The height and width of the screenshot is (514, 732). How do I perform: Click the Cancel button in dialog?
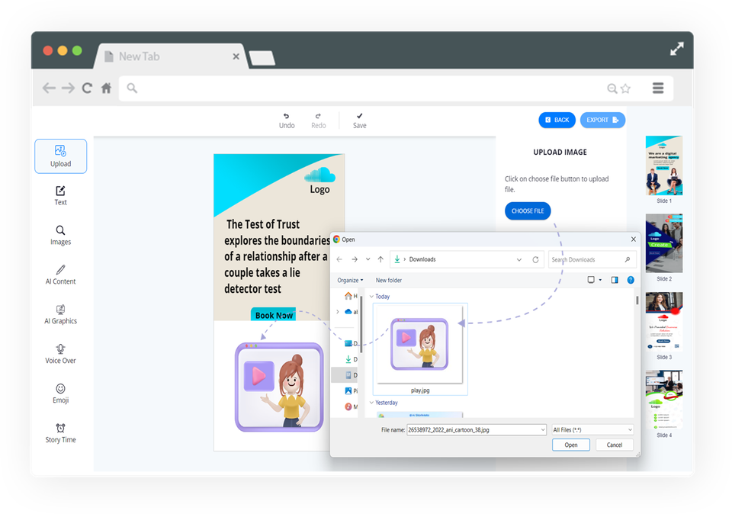click(x=615, y=445)
